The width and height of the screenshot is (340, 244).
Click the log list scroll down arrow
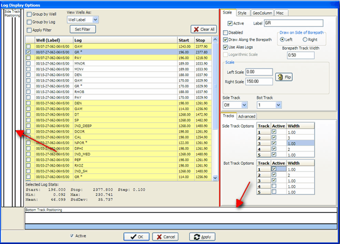215,178
